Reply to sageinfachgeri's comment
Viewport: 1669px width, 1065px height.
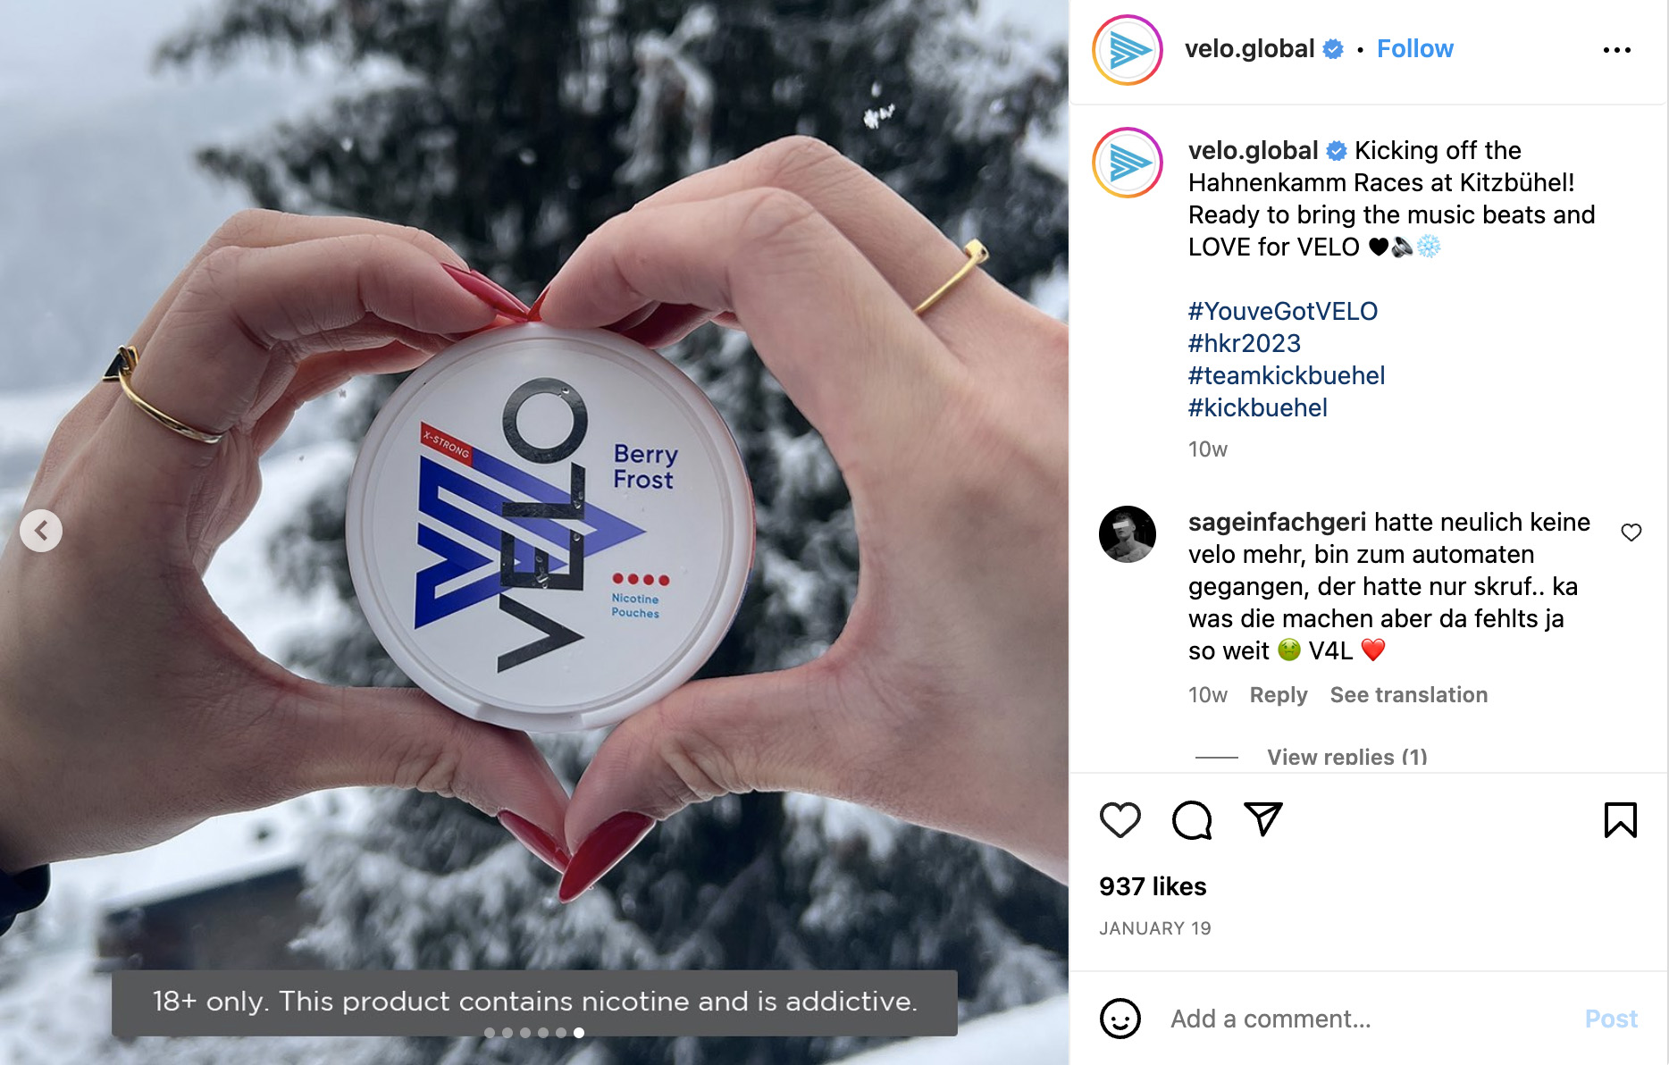click(1278, 694)
